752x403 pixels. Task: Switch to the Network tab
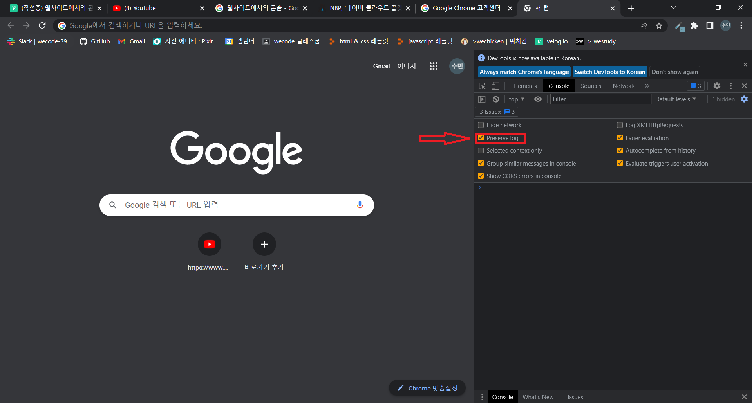[624, 86]
